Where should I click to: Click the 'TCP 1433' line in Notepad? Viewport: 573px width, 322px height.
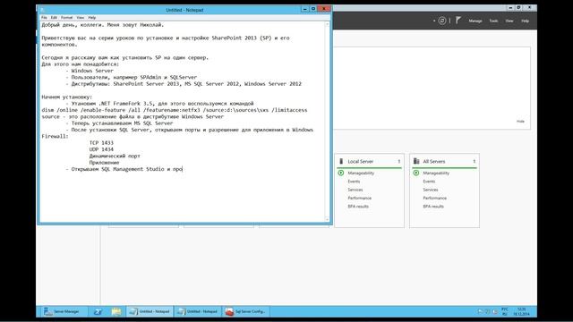pyautogui.click(x=101, y=143)
